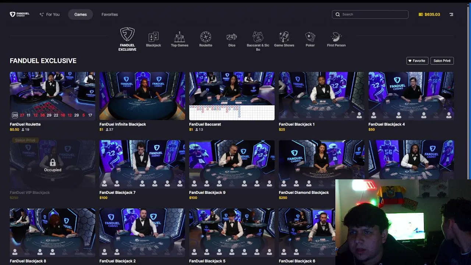Click the $50 minimum under Blackjack 4
The height and width of the screenshot is (265, 471).
coord(372,130)
